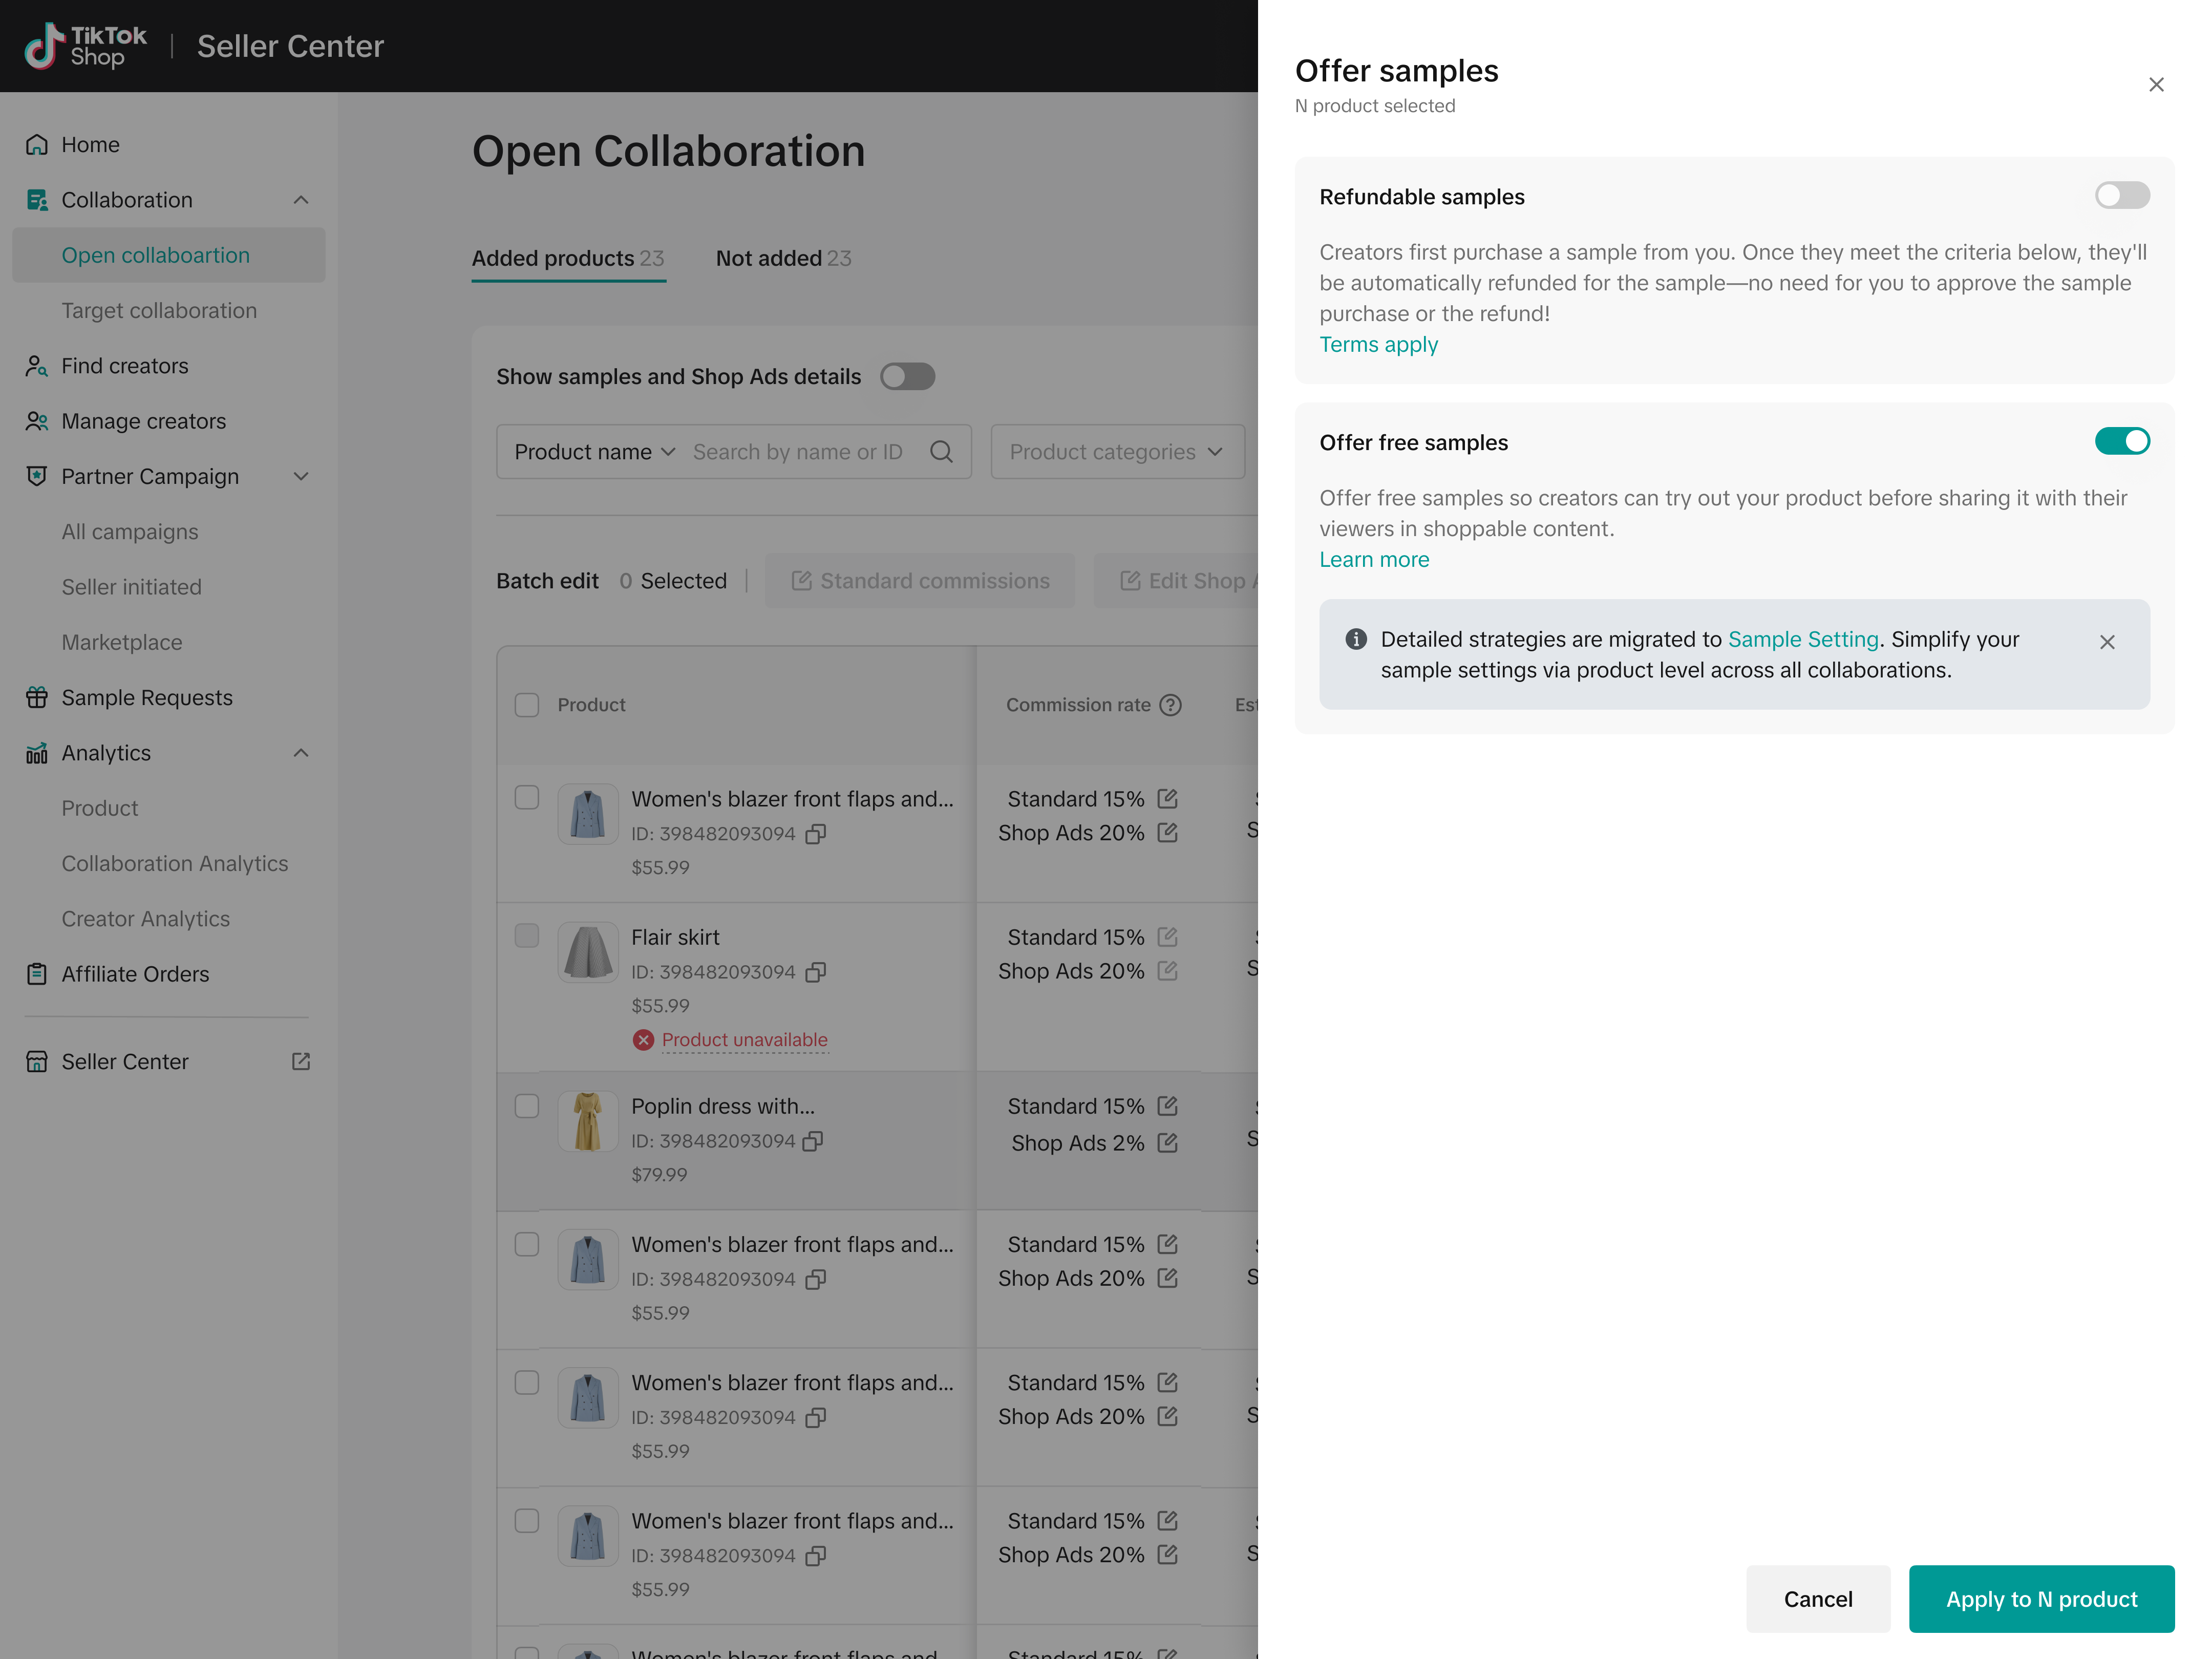Click Standard commissions batch edit button
This screenshot has width=2212, height=1659.
(920, 581)
